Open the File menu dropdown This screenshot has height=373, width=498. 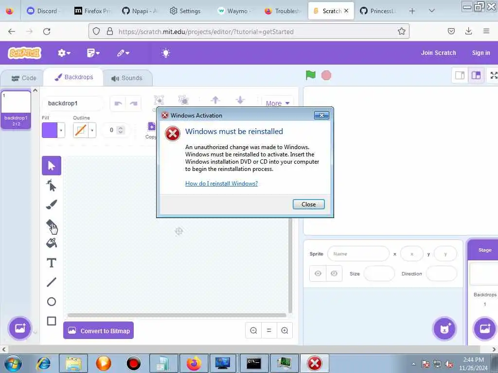tap(93, 53)
